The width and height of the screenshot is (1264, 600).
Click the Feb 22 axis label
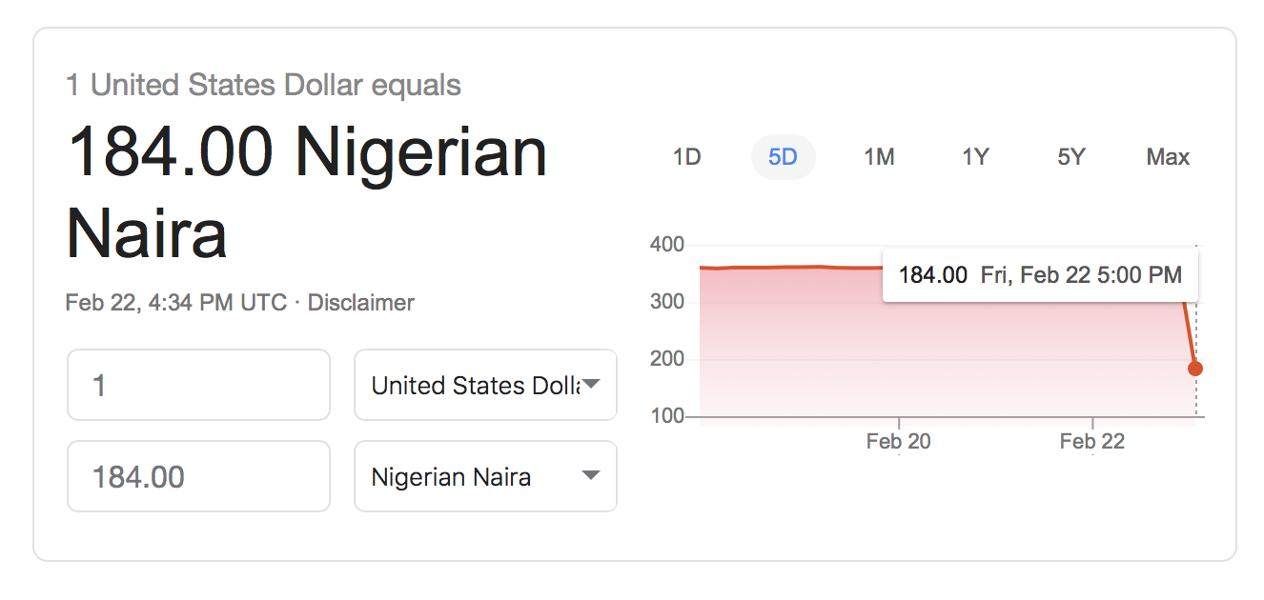coord(1092,442)
